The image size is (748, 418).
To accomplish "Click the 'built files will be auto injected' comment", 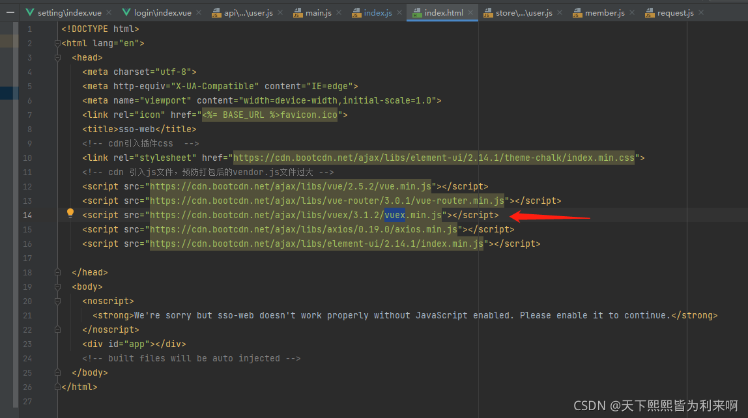I will pos(192,358).
